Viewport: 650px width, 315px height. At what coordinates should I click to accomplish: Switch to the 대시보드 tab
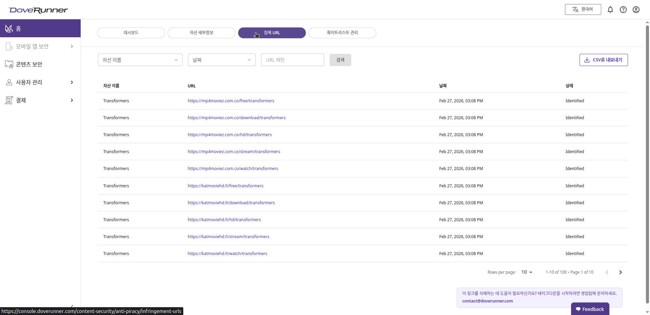pos(131,33)
